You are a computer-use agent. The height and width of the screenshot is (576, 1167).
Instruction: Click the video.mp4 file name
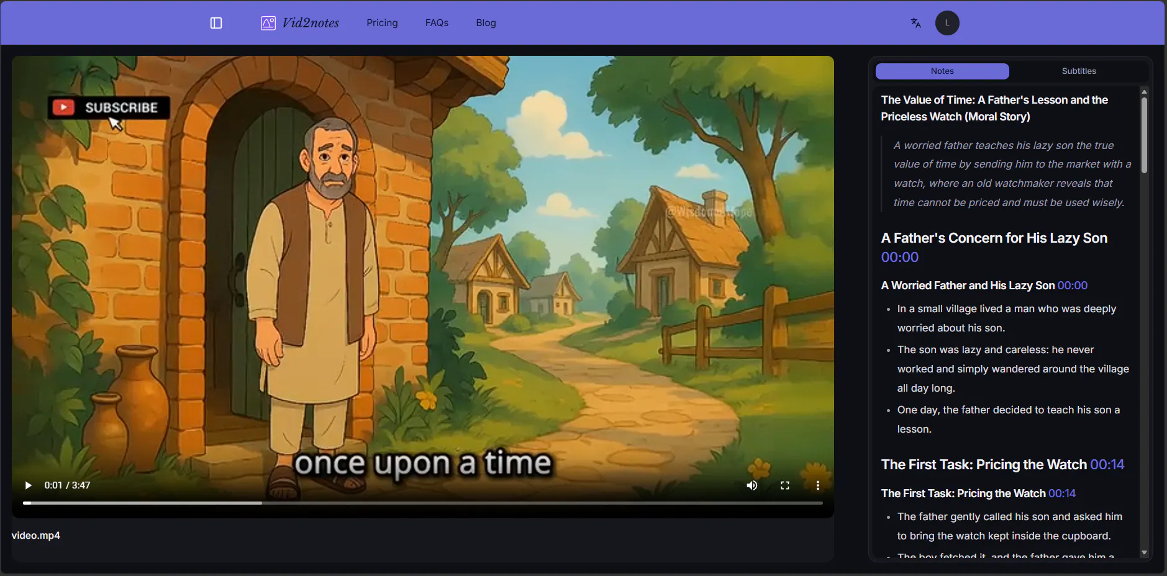[x=36, y=535]
